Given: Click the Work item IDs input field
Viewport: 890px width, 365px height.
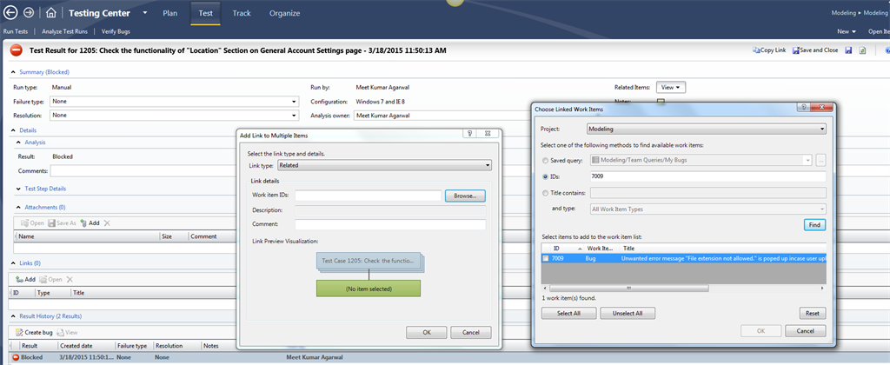Looking at the screenshot, I should coord(368,196).
